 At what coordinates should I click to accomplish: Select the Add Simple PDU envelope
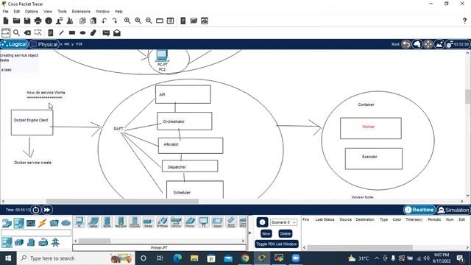pos(106,33)
